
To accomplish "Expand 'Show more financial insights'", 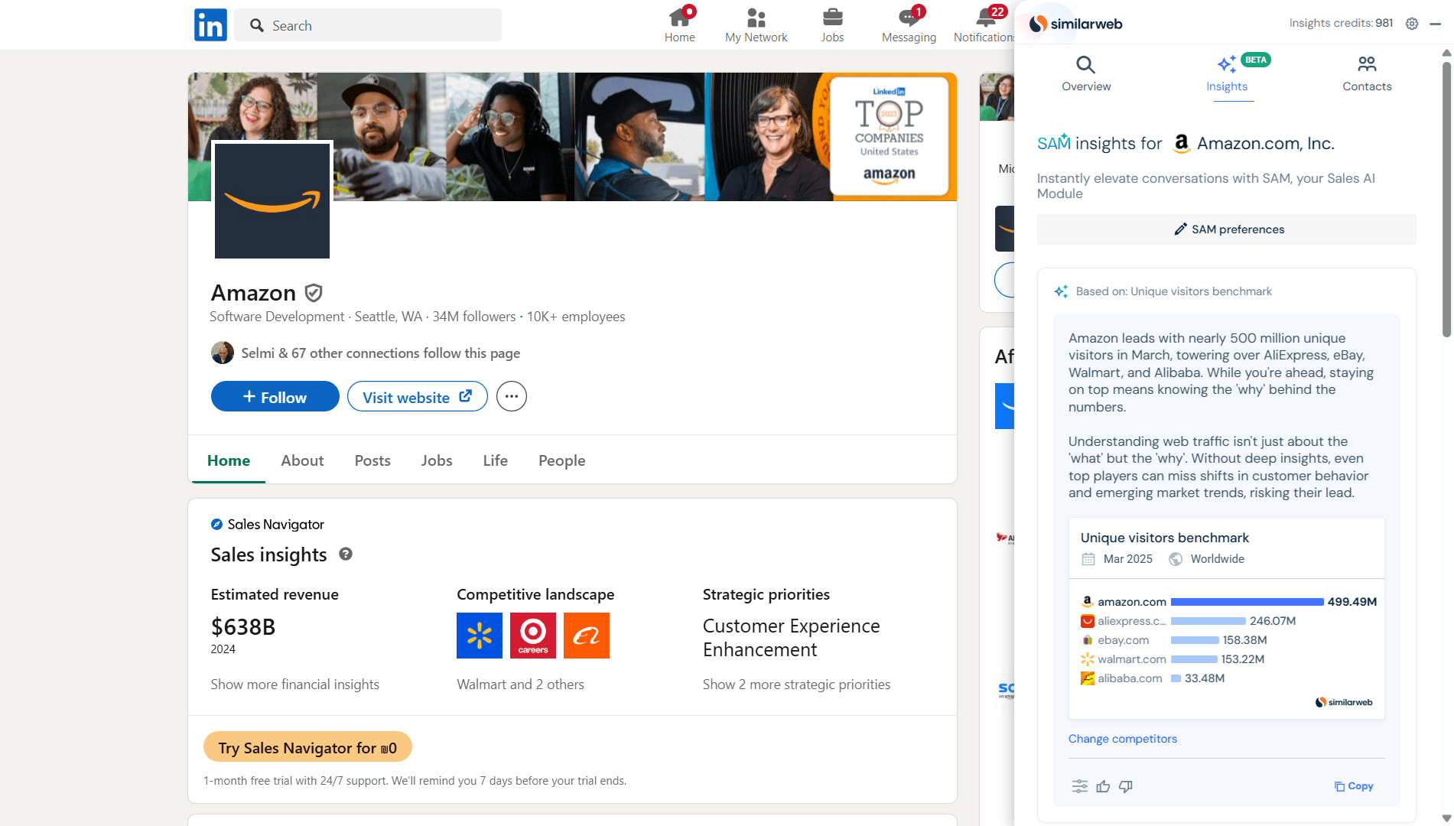I will point(295,684).
